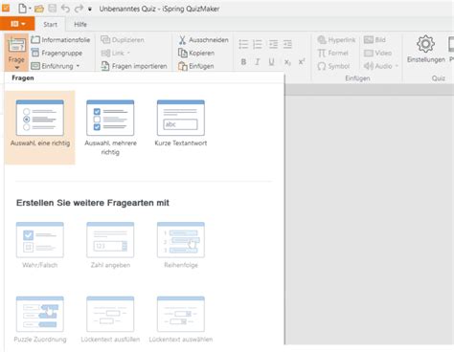
Task: Select 'Lückentext auswählen' question type
Action: (181, 319)
